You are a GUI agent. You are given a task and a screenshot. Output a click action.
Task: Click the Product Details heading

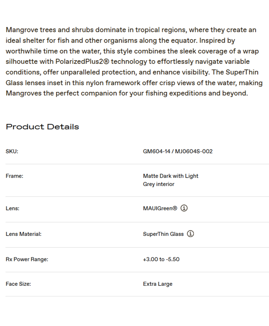pos(42,127)
